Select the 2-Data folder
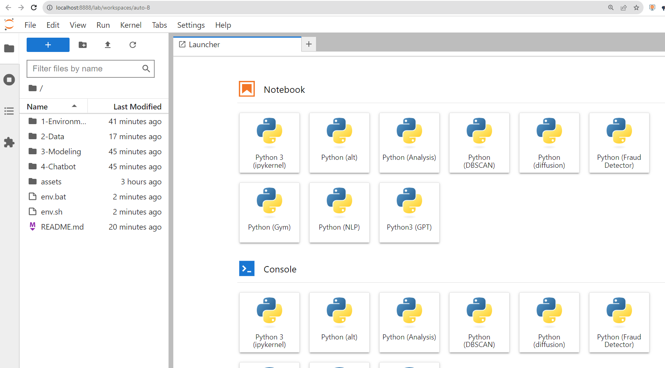The width and height of the screenshot is (665, 368). [94, 136]
